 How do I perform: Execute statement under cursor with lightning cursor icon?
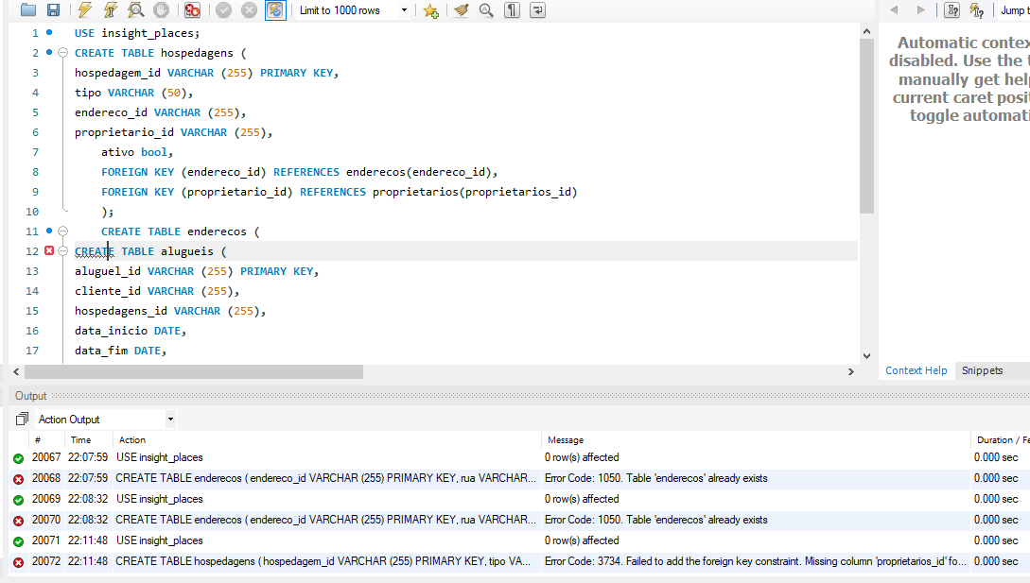coord(111,9)
